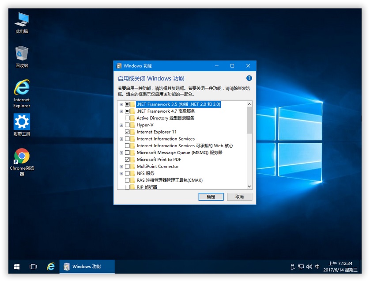
Task: Select the .NET Framework 3.5 (包括 .NET 2.0 和 3.0) row
Action: 178,104
